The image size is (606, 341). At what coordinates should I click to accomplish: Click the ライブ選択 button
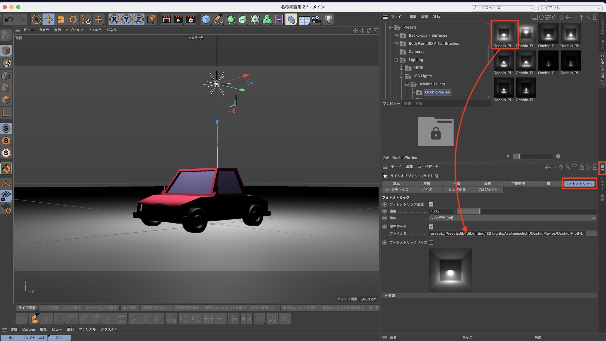point(27,308)
